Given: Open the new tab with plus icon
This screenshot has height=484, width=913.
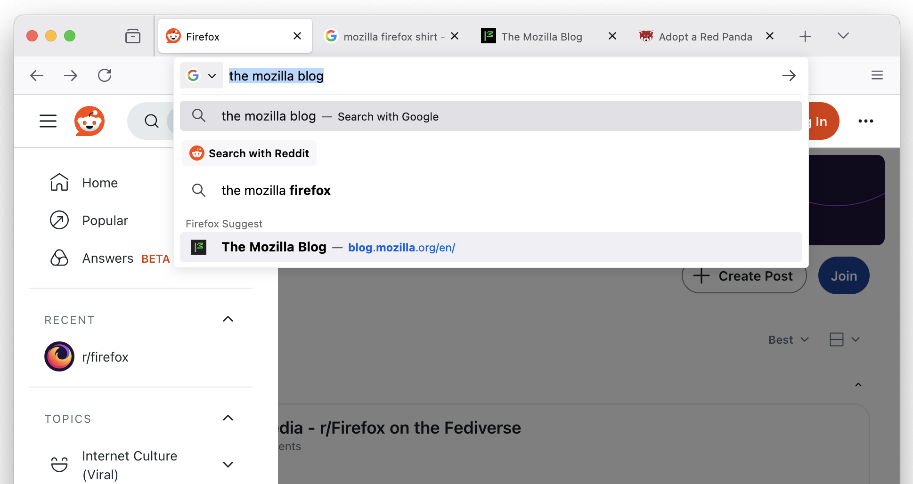Looking at the screenshot, I should [805, 36].
